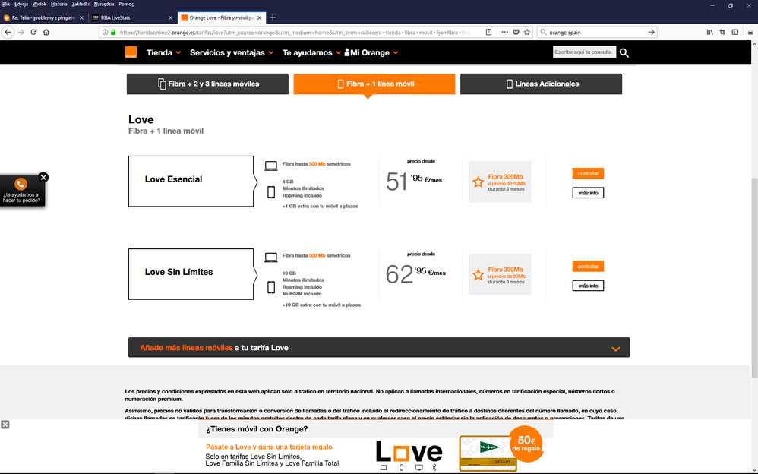Switch to Fibra + 2 y 3 líneas móviles tab
758x474 pixels.
pyautogui.click(x=207, y=84)
